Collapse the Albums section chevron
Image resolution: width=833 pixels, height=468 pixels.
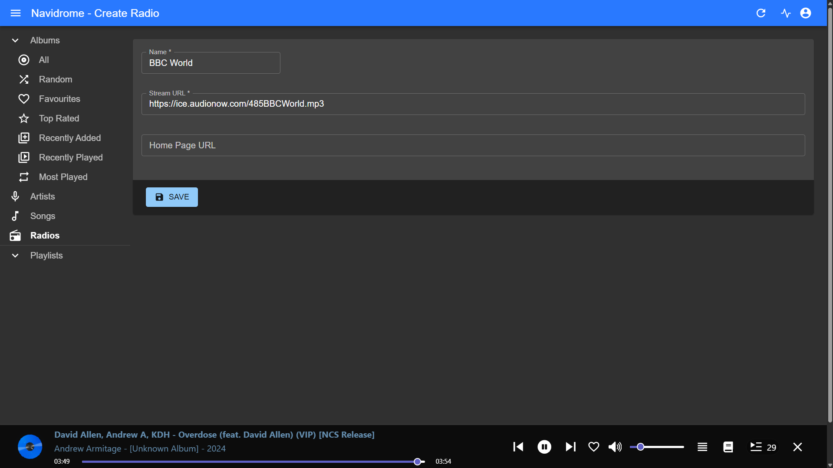point(15,40)
